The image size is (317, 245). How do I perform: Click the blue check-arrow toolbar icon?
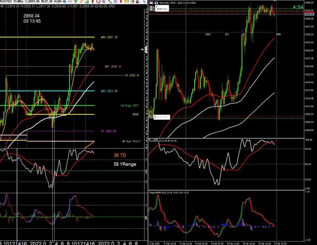tap(104, 2)
